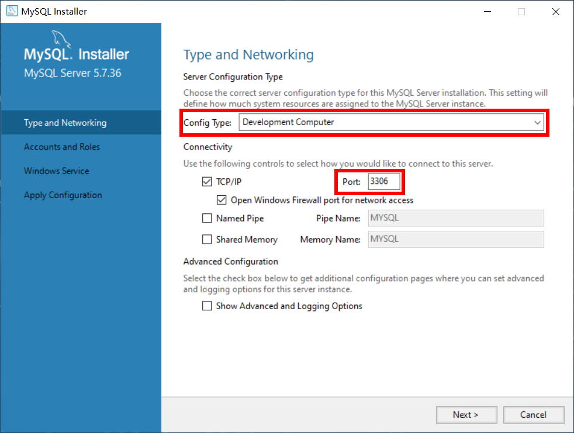
Task: Click the Config Type dropdown arrow
Action: pyautogui.click(x=537, y=122)
